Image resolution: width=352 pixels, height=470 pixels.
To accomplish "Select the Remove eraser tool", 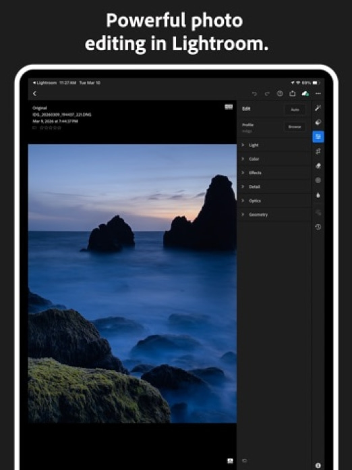I will click(318, 165).
